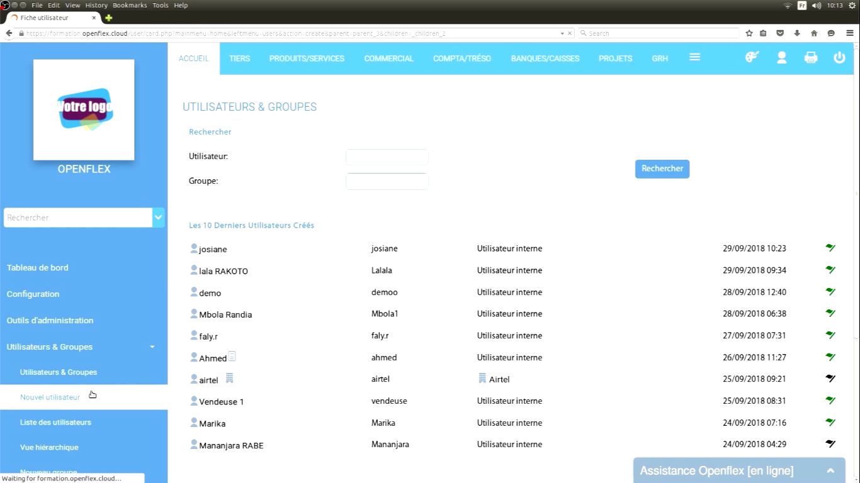This screenshot has height=483, width=860.
Task: Click the browser downloads arrow icon
Action: click(797, 33)
